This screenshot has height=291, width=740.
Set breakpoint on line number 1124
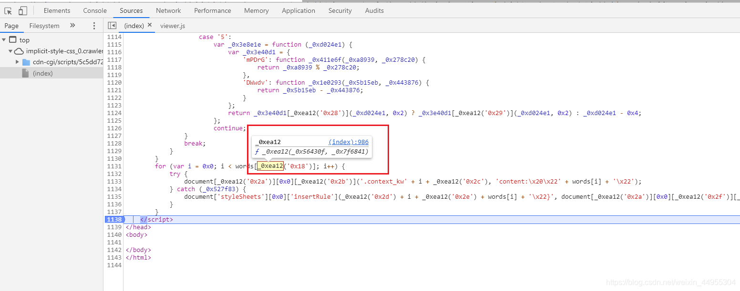tap(114, 113)
